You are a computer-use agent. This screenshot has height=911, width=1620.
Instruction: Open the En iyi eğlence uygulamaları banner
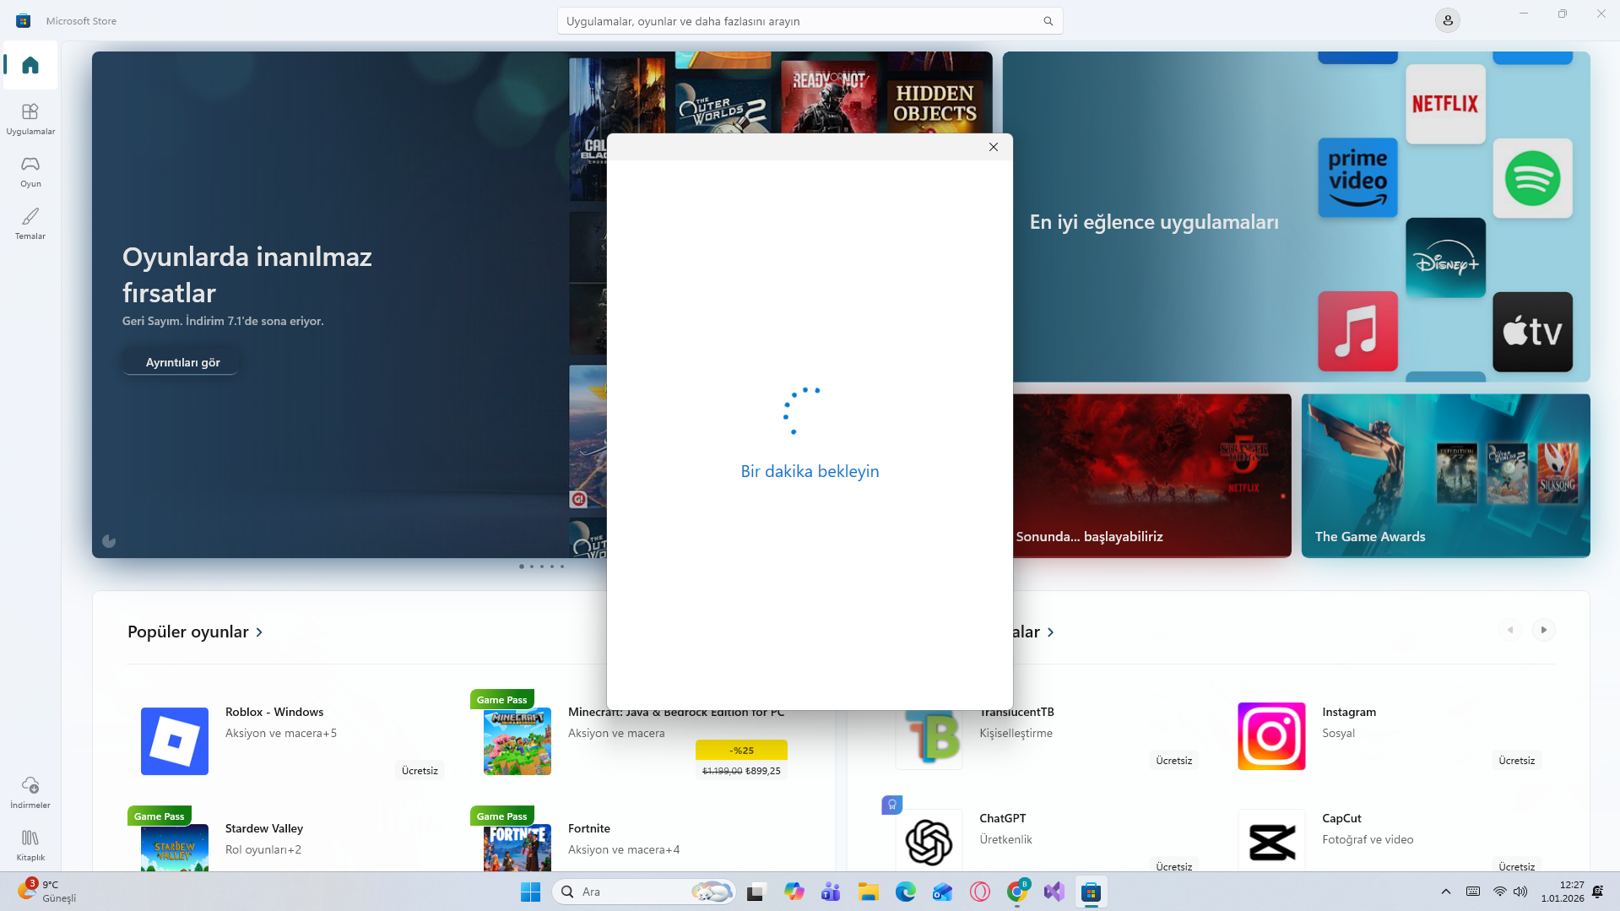tap(1296, 217)
